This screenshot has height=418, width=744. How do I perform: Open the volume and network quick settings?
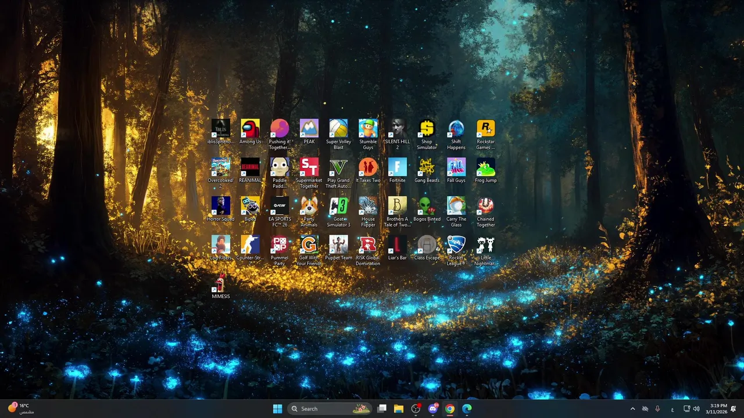(691, 409)
